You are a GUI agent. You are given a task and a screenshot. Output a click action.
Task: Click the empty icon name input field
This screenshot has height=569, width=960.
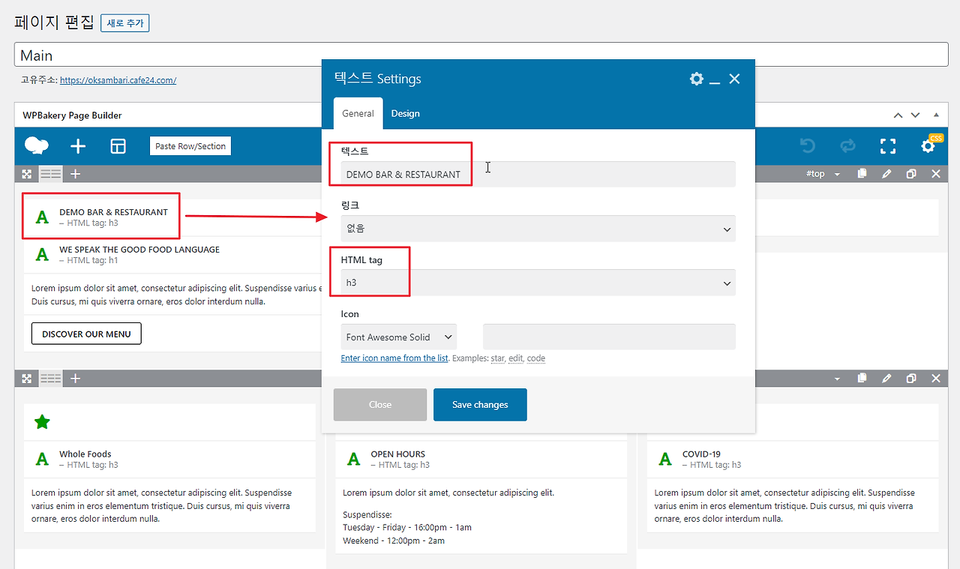[609, 337]
